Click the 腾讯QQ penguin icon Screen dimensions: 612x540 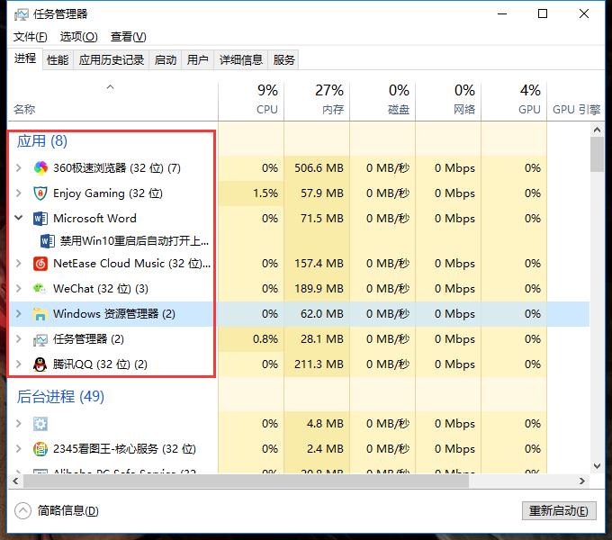pyautogui.click(x=40, y=364)
